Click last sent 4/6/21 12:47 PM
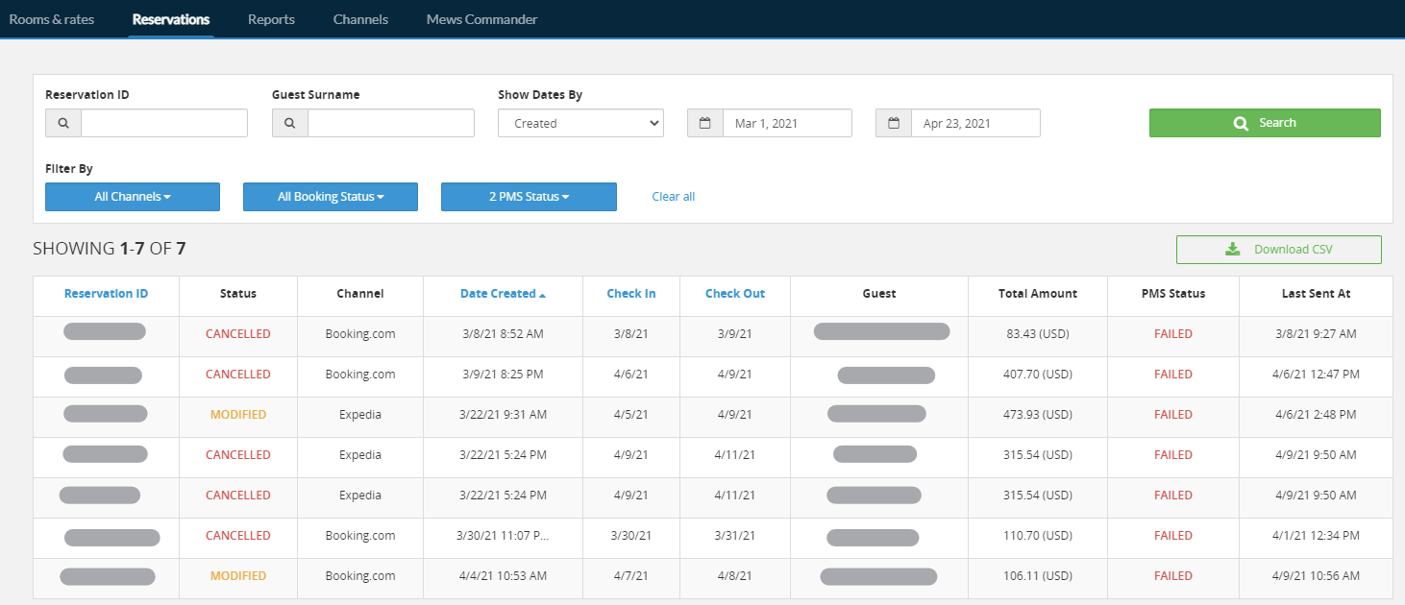The height and width of the screenshot is (605, 1405). click(1316, 375)
